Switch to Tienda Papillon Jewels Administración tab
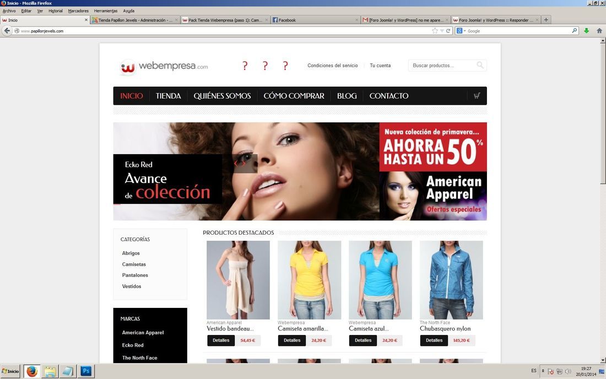 135,20
